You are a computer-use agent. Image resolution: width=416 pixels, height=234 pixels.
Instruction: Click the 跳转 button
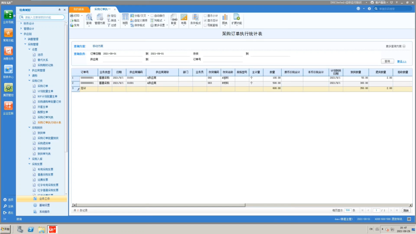[406, 210]
